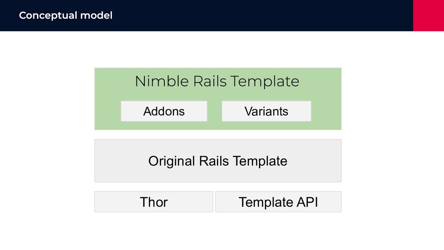444x250 pixels.
Task: Click word Rails in Nimble heading
Action: click(x=210, y=81)
